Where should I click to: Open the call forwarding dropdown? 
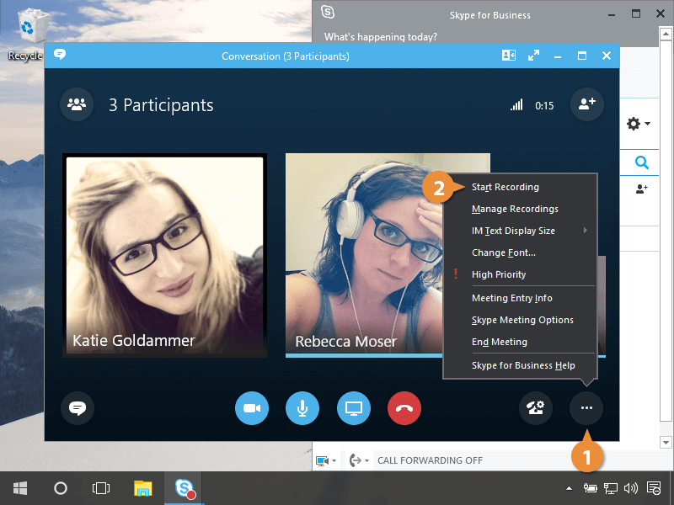358,460
